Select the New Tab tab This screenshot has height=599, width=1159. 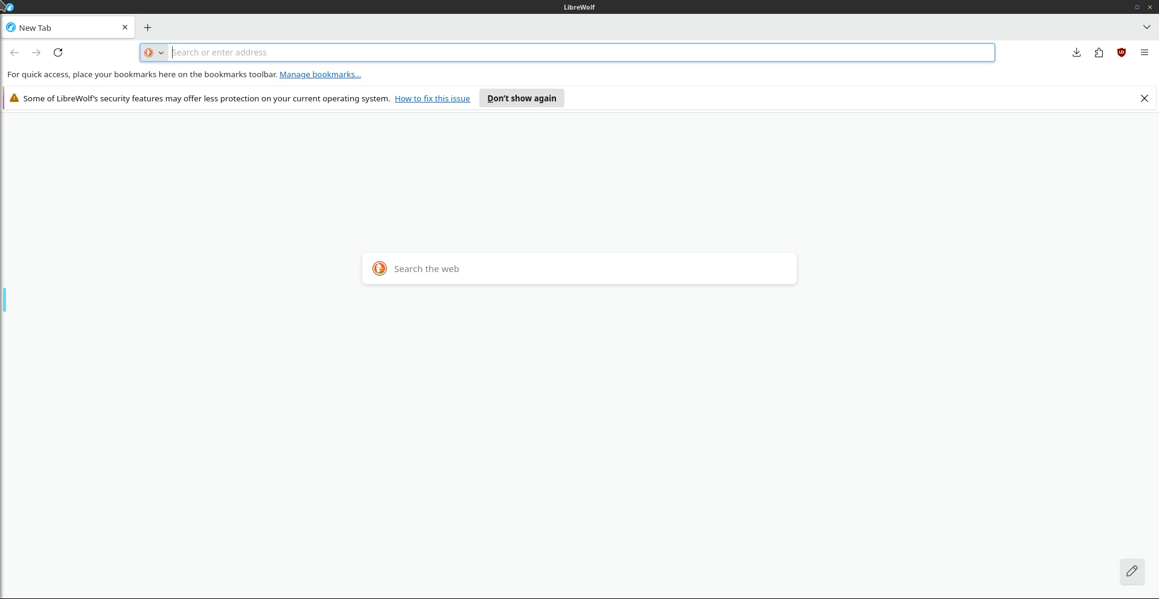[60, 28]
